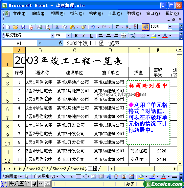Viewport: 184px width, 188px height.
Task: Click the Insert Function fx button
Action: [x=60, y=43]
